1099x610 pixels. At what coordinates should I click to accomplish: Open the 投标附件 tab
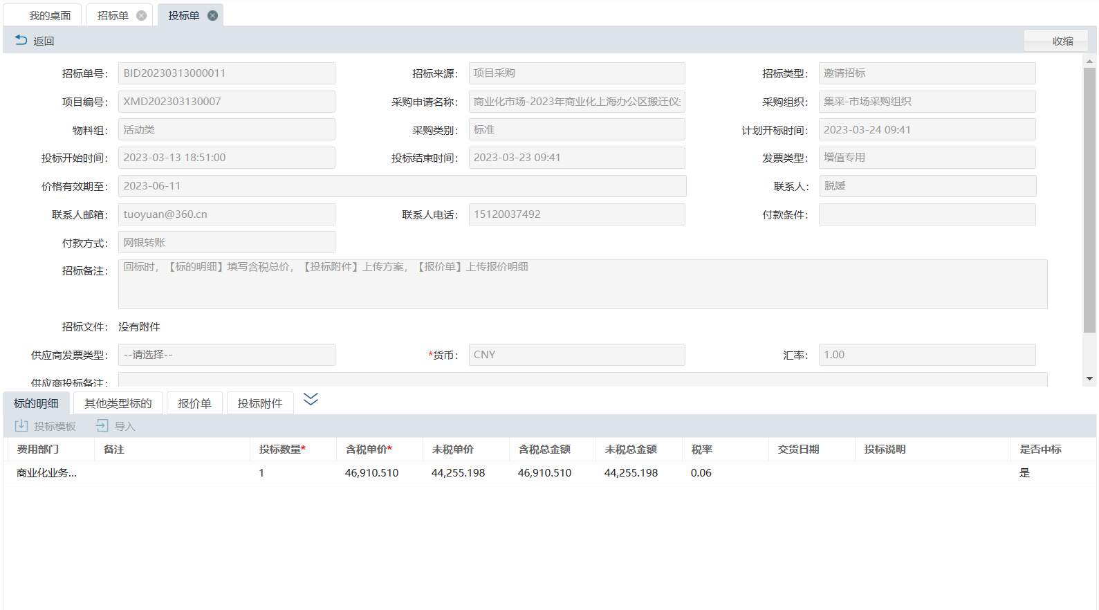point(259,403)
